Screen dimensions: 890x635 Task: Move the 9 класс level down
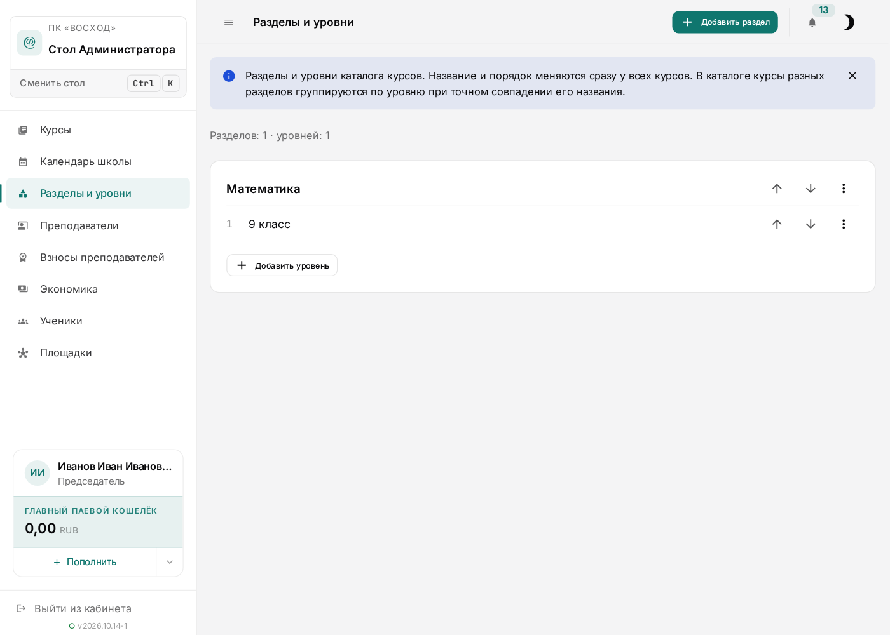[x=811, y=224]
